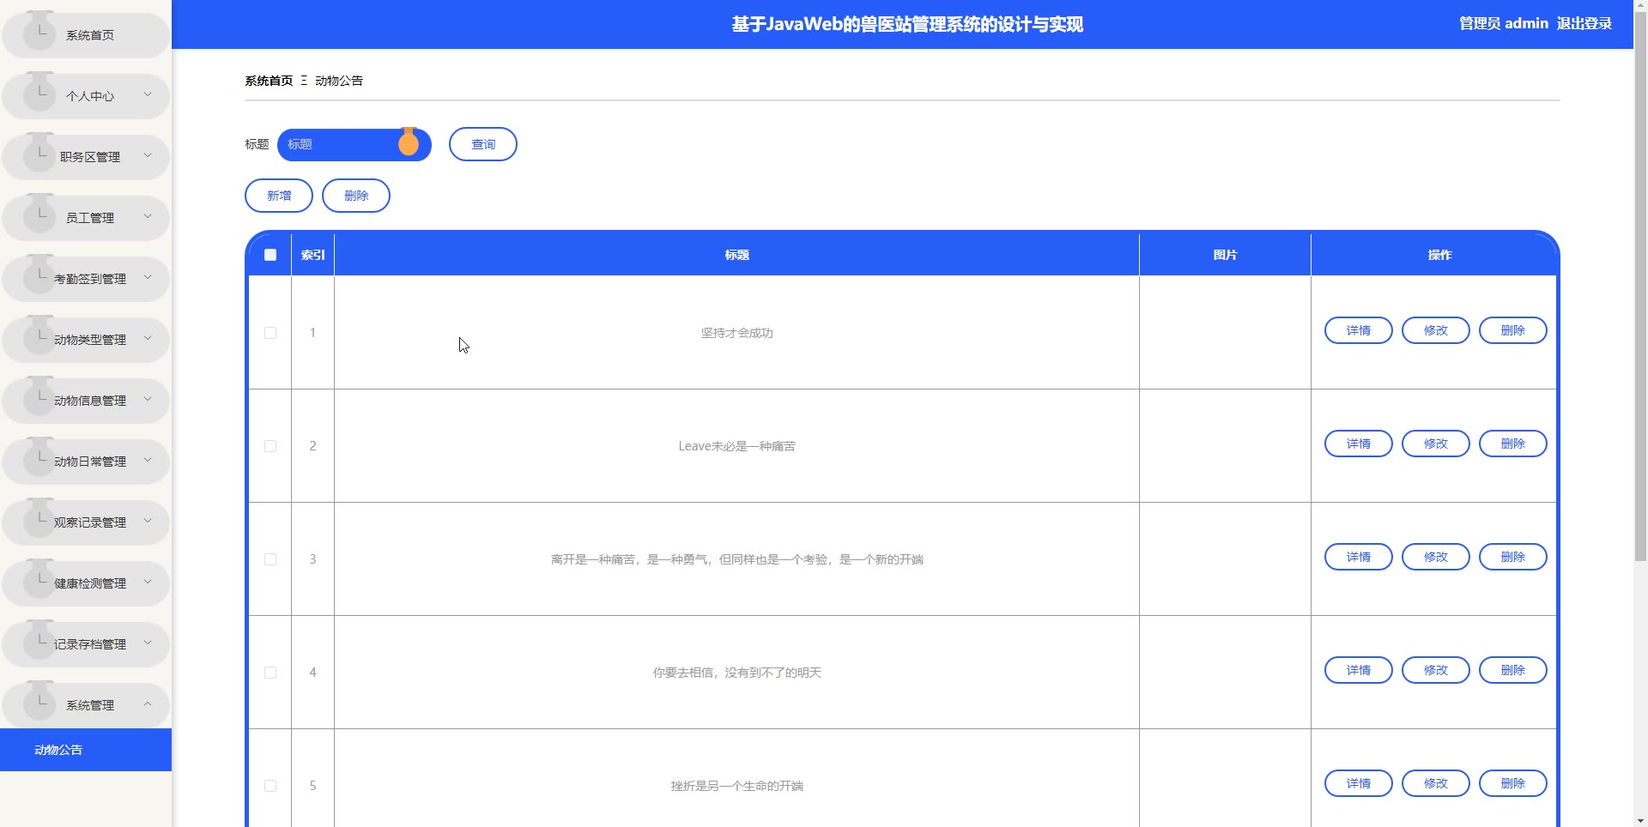Open the 健康检测管理 menu label
Screen dimensions: 1648x827
click(x=90, y=583)
